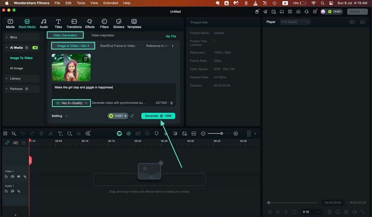Open the Transitions tab
Viewport: 372px width, 217px height.
tap(74, 23)
